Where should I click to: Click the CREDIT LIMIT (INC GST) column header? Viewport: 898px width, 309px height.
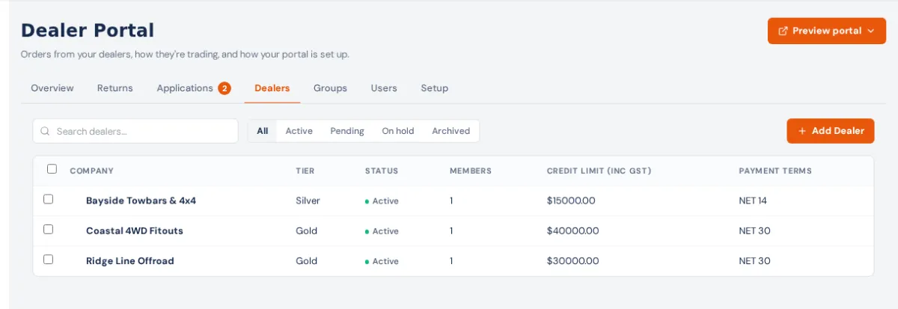(599, 171)
